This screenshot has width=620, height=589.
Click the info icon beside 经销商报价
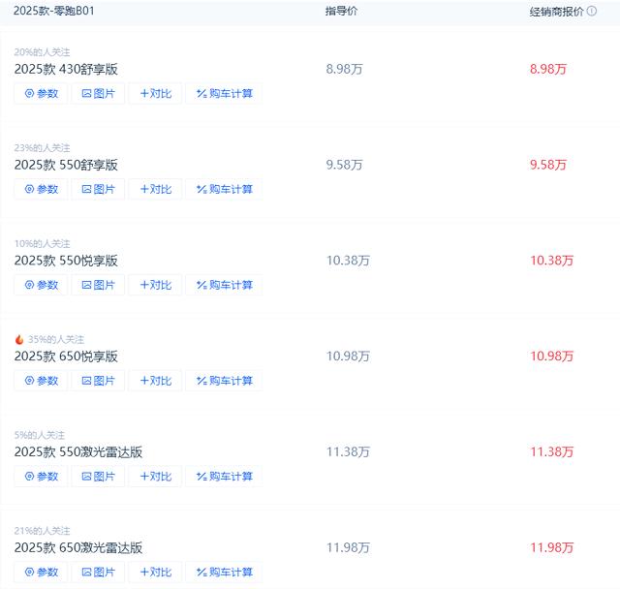tap(592, 11)
